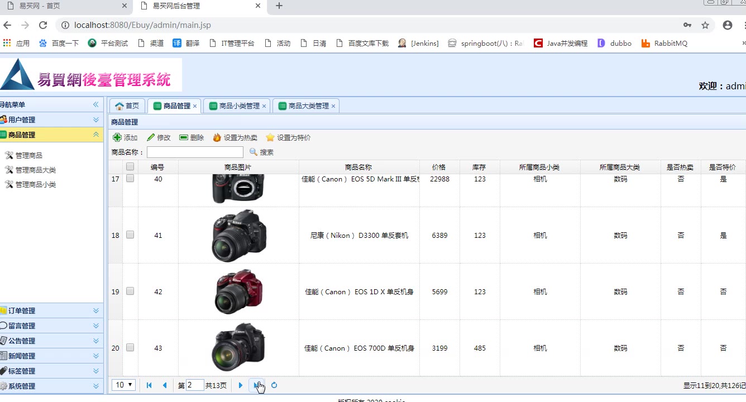
Task: Switch to the 商品管理 tab
Action: click(173, 106)
